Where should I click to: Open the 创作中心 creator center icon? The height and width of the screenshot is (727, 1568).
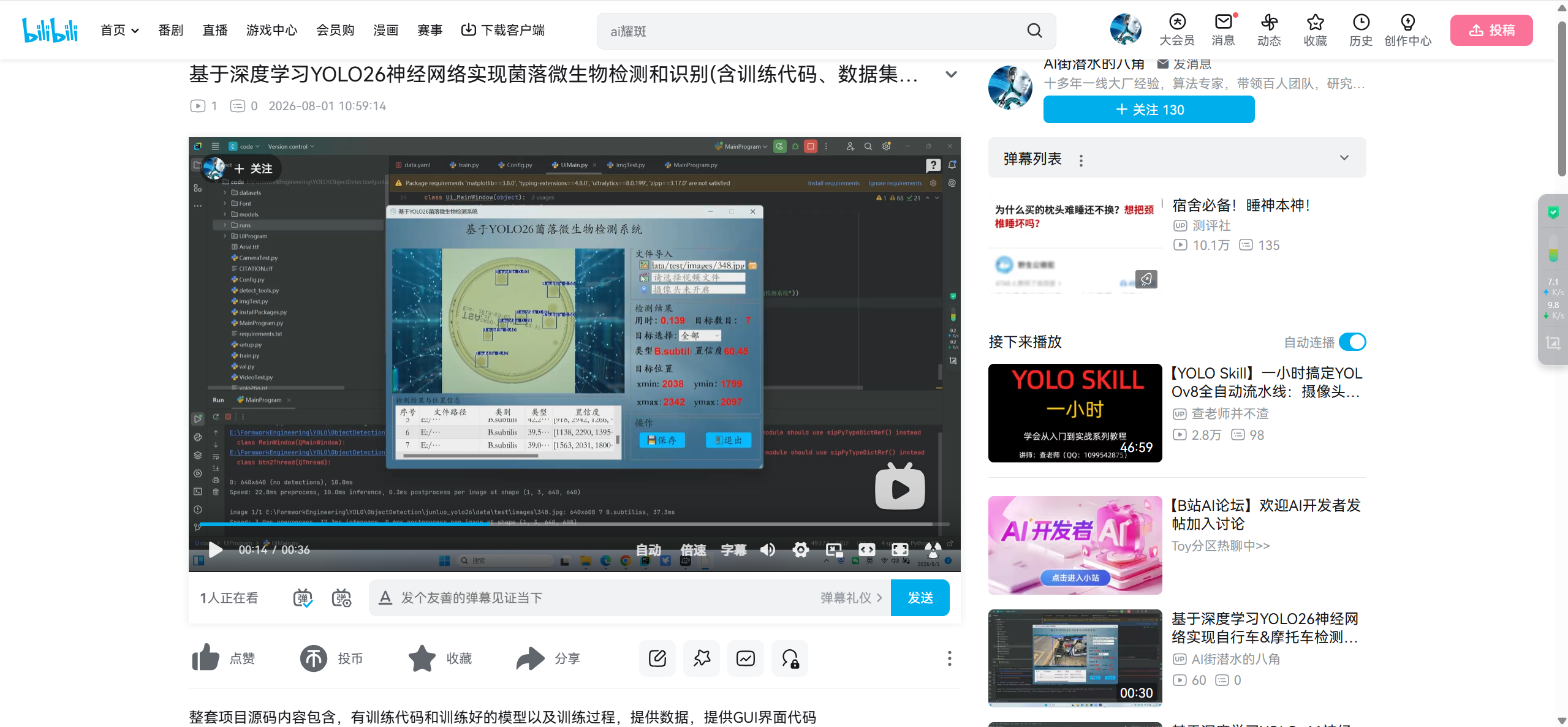[1408, 30]
